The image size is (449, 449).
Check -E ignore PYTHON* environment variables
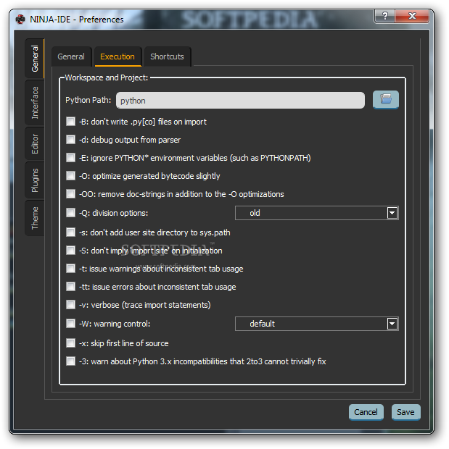(x=70, y=157)
